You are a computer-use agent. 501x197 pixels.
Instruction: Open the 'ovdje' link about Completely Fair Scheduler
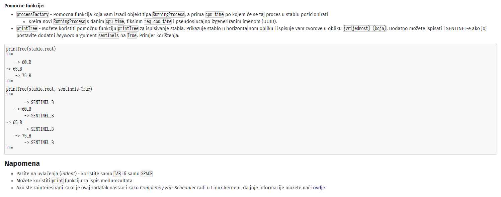(319, 188)
